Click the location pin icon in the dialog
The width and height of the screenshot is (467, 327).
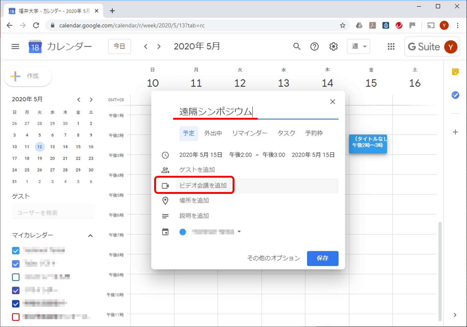(x=165, y=201)
